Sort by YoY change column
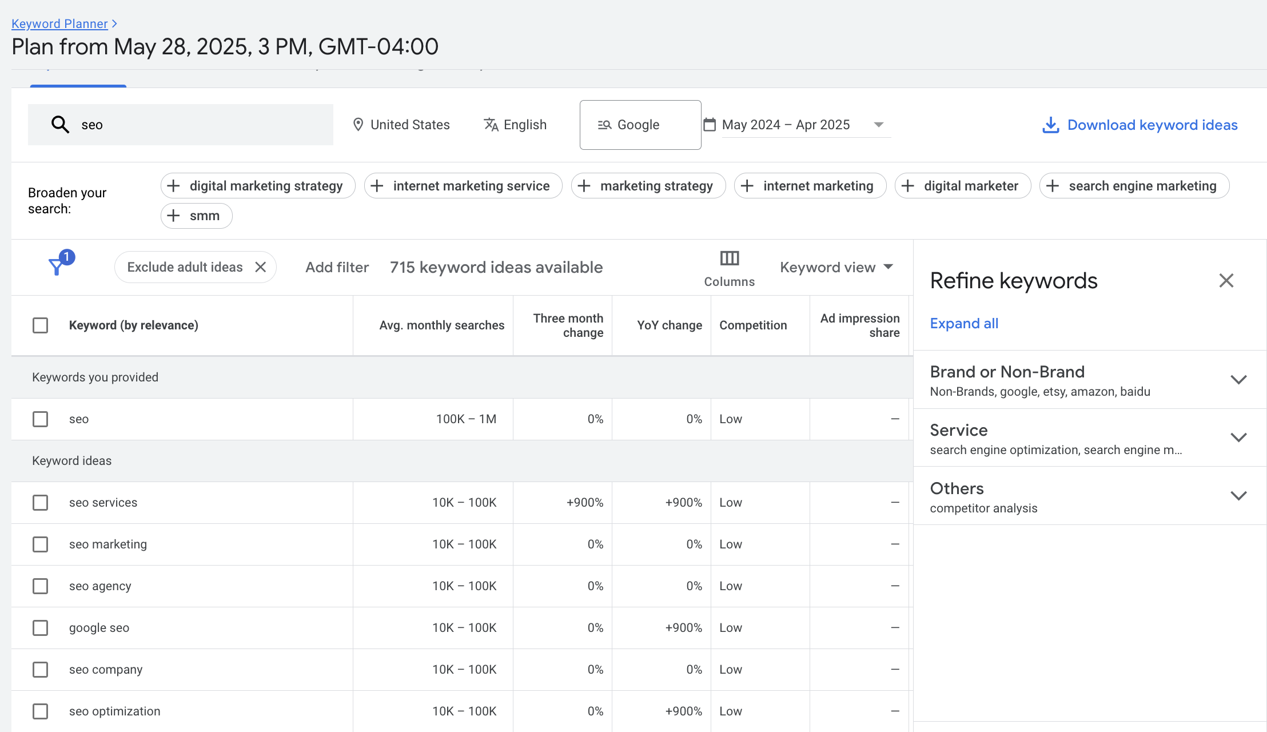This screenshot has width=1267, height=732. tap(670, 325)
